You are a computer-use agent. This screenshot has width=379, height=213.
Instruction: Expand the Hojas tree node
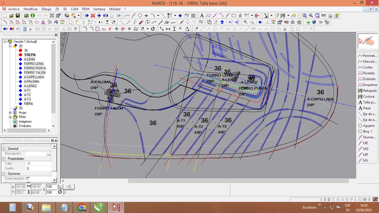[10, 113]
